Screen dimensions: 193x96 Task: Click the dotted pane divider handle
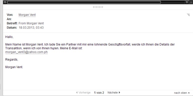[98, 7]
